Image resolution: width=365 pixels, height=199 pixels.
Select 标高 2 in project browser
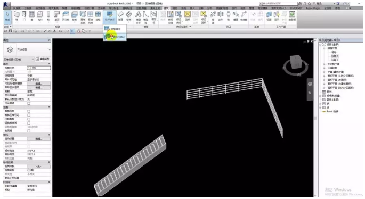coord(335,60)
